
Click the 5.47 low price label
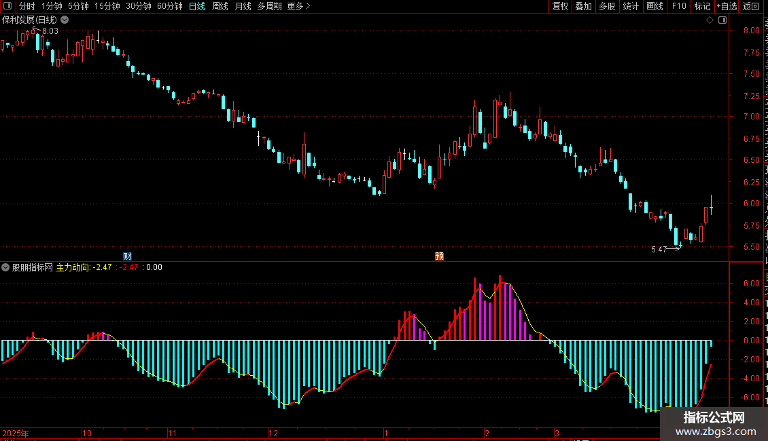coord(659,250)
